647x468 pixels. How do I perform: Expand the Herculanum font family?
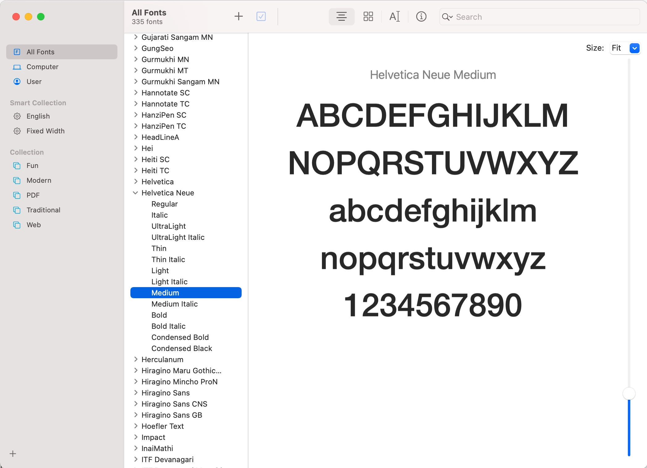(135, 359)
